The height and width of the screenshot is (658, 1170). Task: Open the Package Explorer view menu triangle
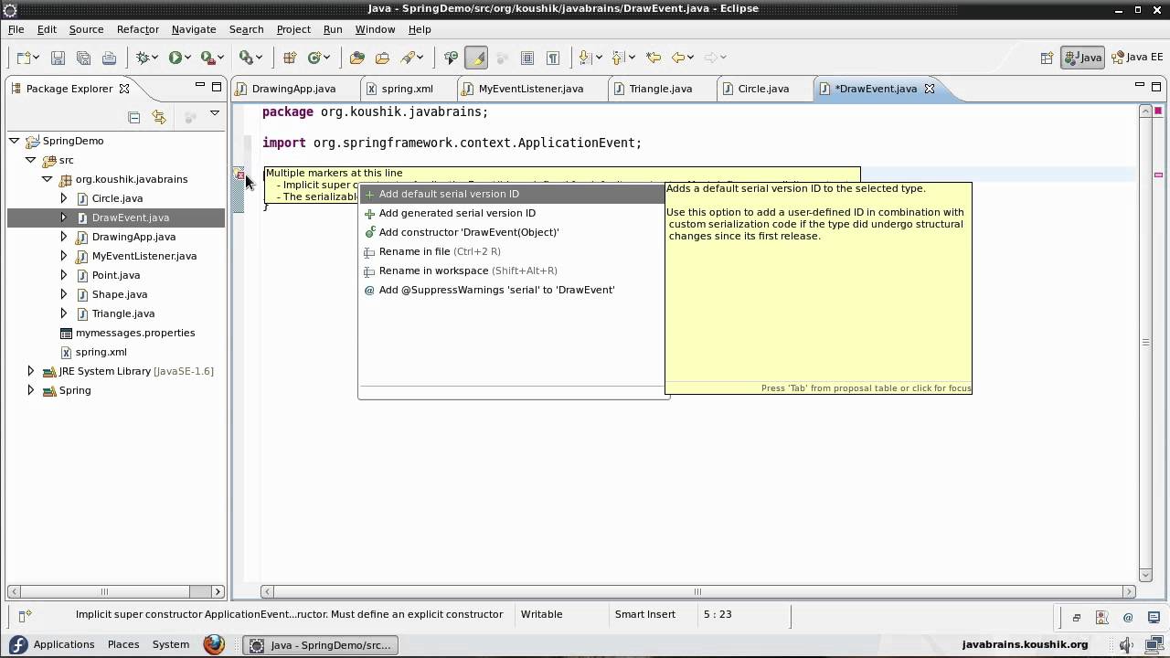click(x=215, y=113)
